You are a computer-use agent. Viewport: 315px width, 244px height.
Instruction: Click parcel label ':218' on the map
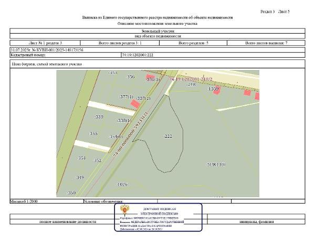pyautogui.click(x=191, y=84)
